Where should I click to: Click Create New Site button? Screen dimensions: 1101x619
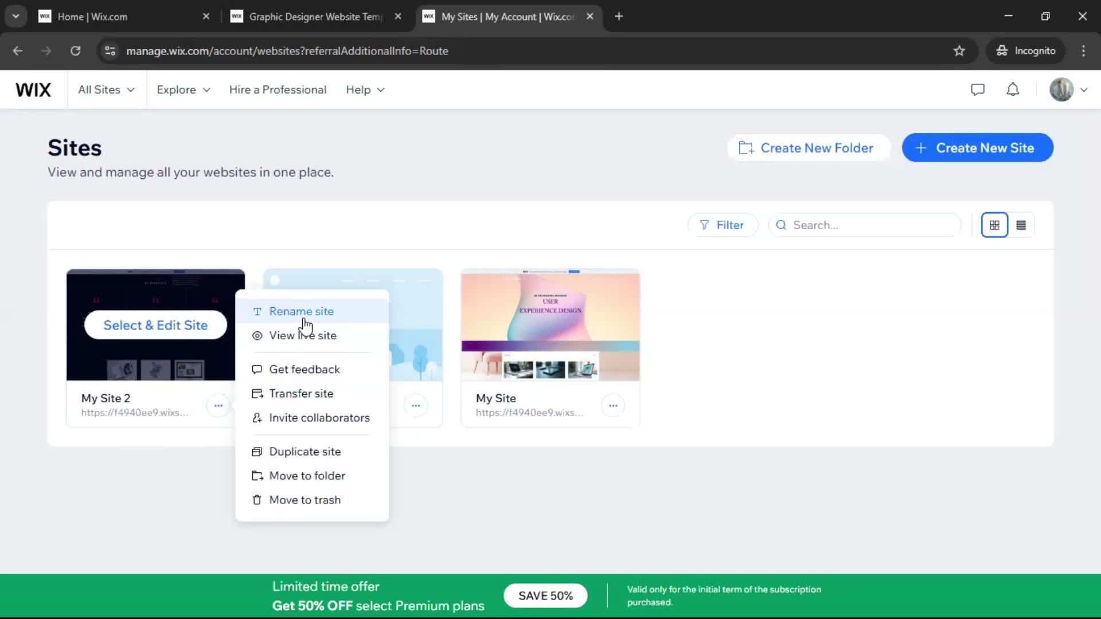(977, 148)
